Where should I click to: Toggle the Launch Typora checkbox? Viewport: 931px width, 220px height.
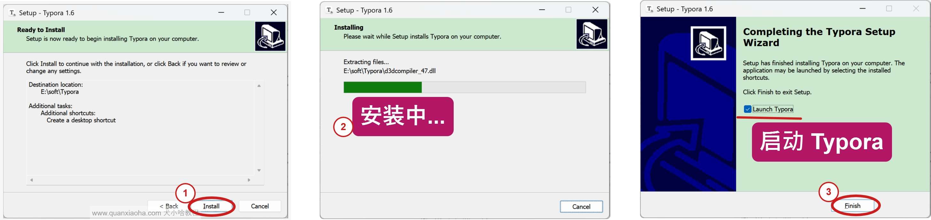pyautogui.click(x=747, y=109)
